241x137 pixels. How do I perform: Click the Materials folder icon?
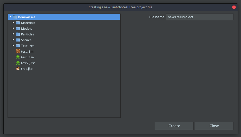(18, 23)
